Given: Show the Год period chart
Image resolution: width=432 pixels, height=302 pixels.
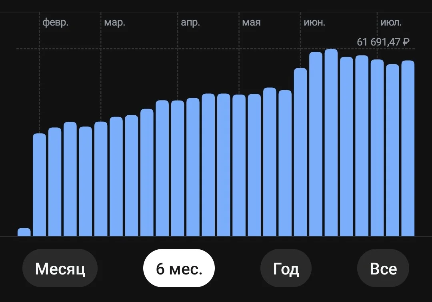Looking at the screenshot, I should (x=286, y=268).
